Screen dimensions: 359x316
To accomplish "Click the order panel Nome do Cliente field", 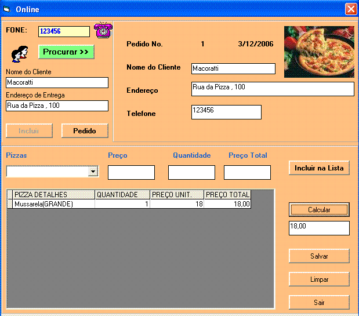I will coord(233,68).
